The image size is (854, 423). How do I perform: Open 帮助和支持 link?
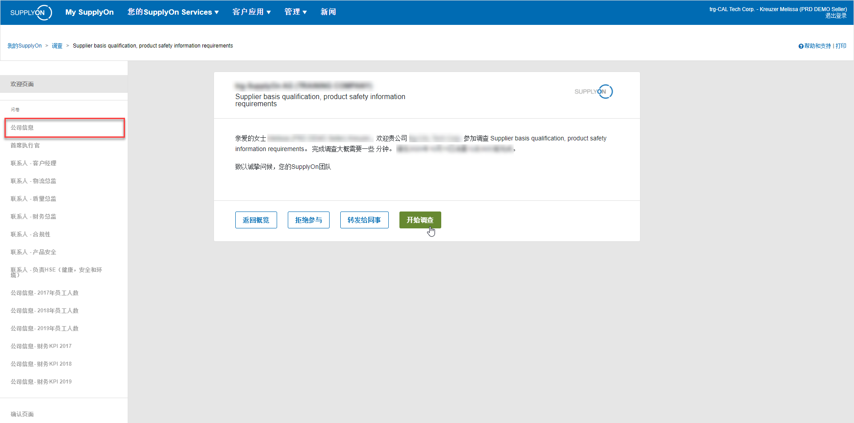(x=818, y=46)
